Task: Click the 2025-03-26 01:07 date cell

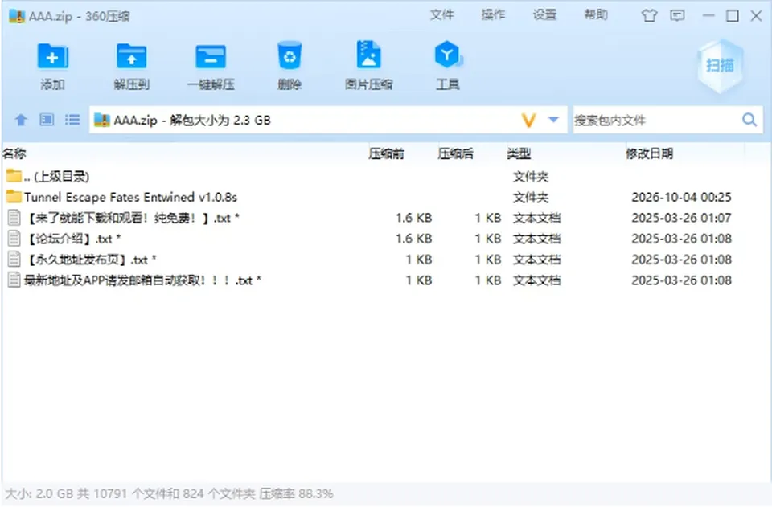Action: click(x=681, y=218)
